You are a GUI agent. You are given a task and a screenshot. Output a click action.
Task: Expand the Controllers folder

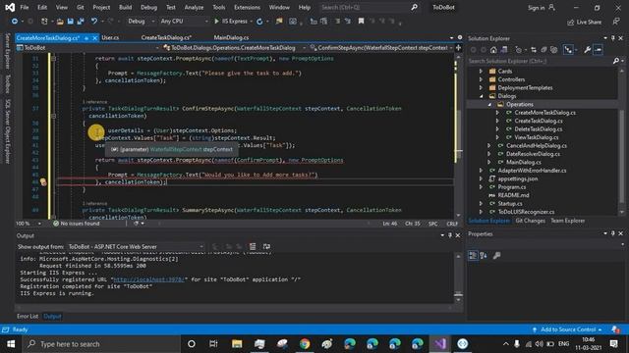coord(481,79)
